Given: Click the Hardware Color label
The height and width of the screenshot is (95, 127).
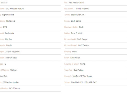Looking at the screenshot, I should click(x=71, y=27).
